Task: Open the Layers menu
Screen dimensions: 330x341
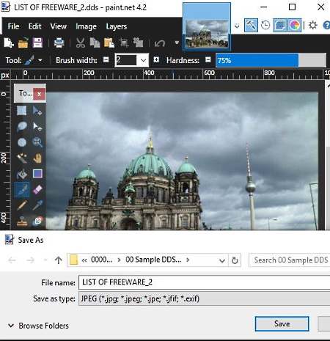Action: (117, 26)
